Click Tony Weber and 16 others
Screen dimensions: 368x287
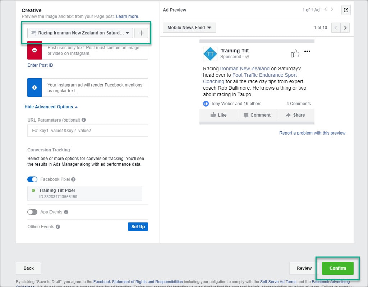[x=236, y=104]
